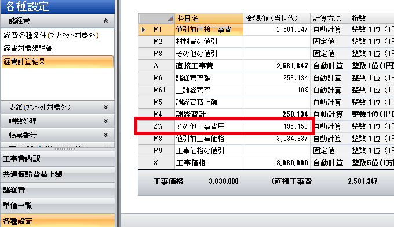This screenshot has height=227, width=394.
Task: Go to 単価一覧 pane
Action: coord(57,206)
